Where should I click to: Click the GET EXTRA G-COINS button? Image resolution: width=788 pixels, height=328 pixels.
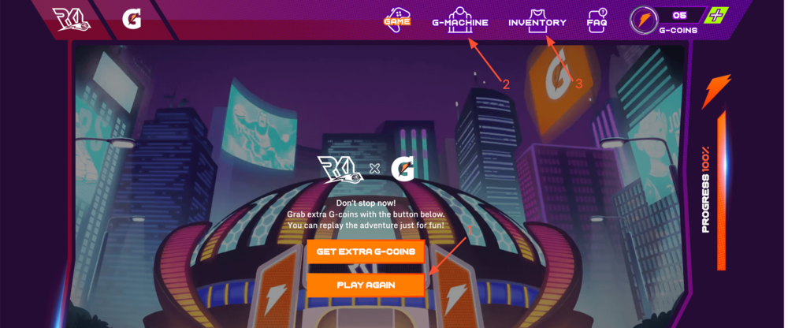pyautogui.click(x=366, y=252)
